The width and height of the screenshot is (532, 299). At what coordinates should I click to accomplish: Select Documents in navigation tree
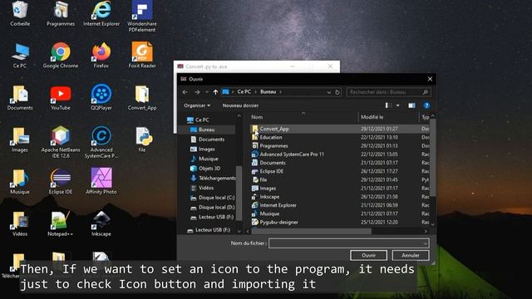pyautogui.click(x=211, y=140)
